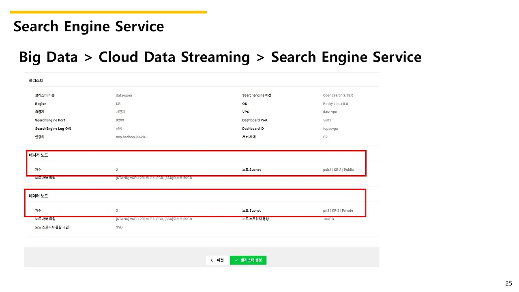Select the storage size value 100GB

tap(328, 219)
